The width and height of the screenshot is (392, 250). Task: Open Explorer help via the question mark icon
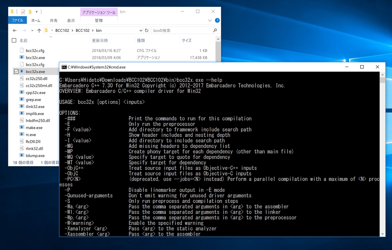217,21
